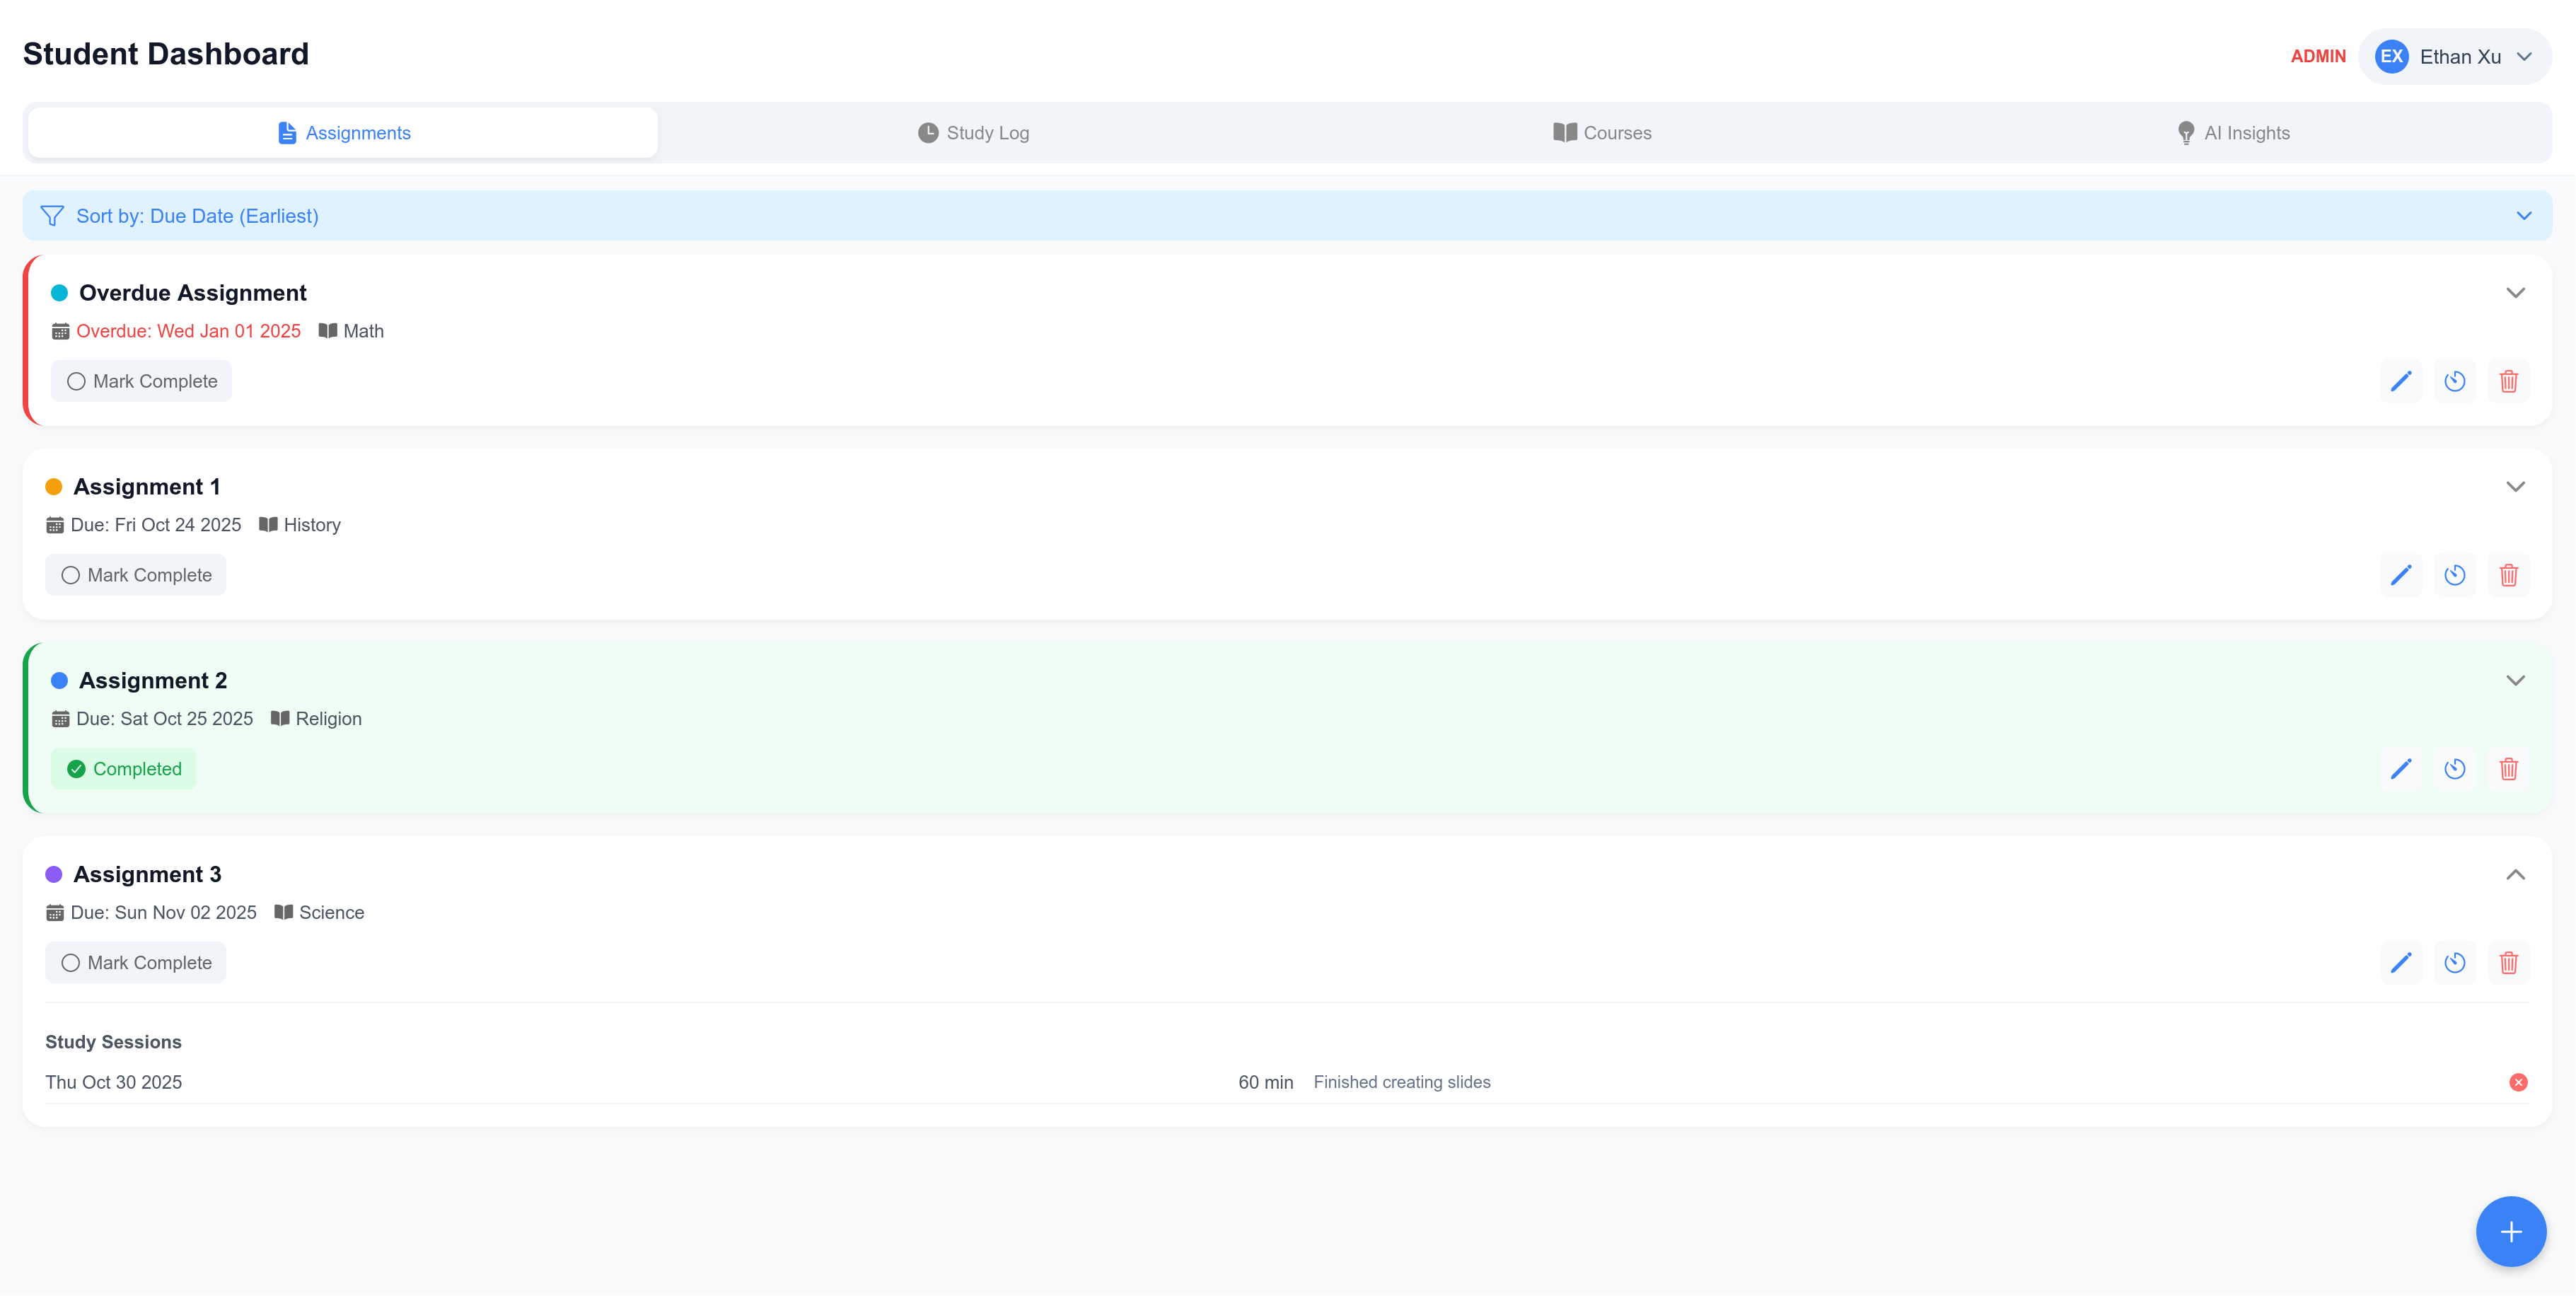Click the book icon next to Math
Image resolution: width=2576 pixels, height=1296 pixels.
pos(328,331)
